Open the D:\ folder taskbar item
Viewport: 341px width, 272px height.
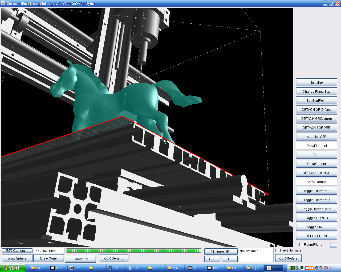click(96, 268)
